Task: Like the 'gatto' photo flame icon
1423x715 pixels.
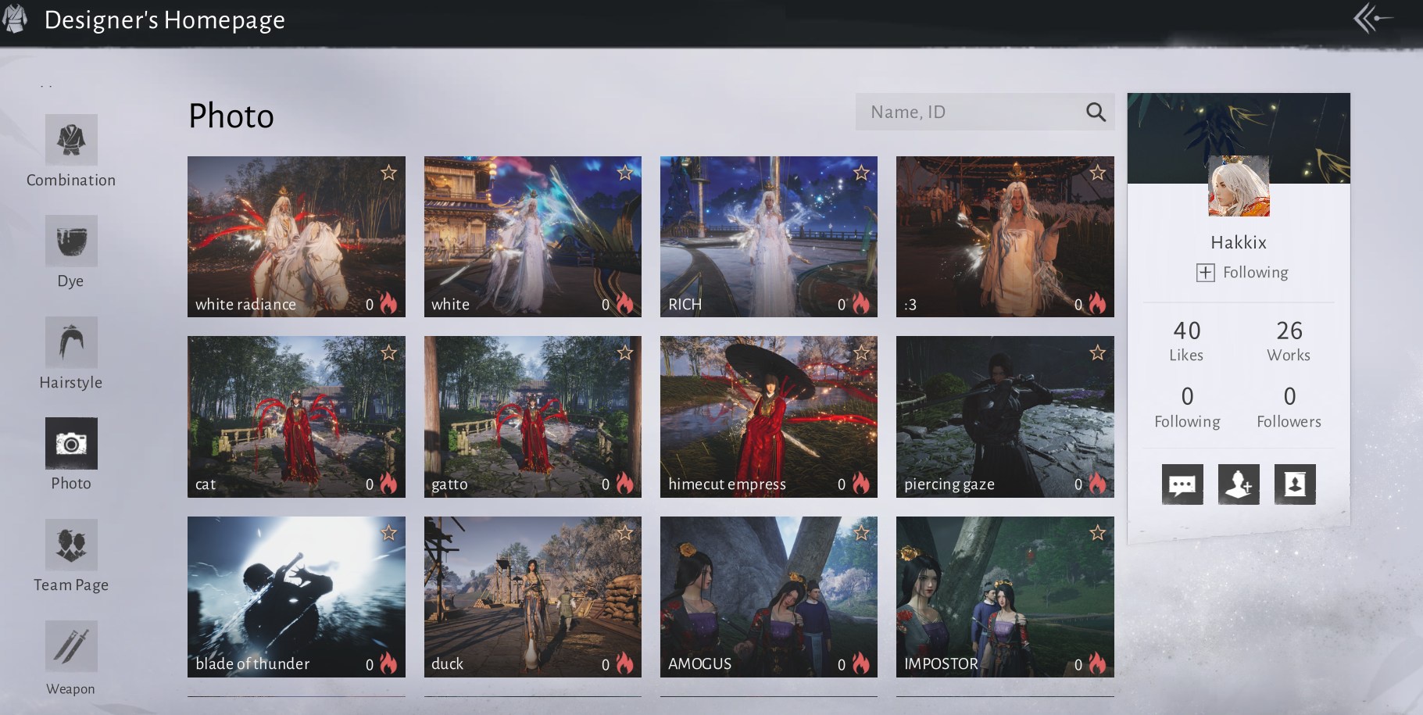Action: [x=624, y=484]
